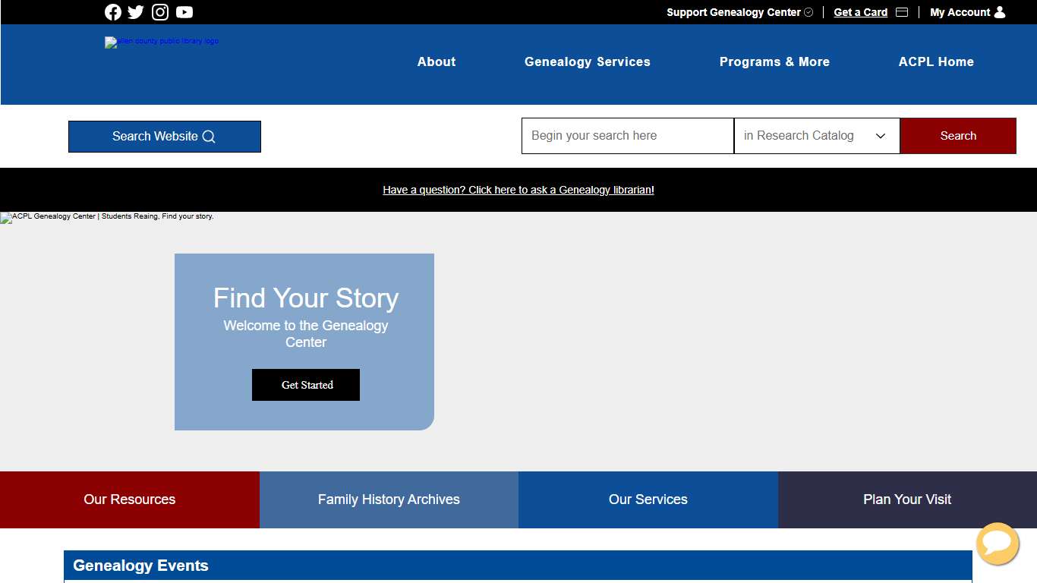
Task: Click the Twitter bird icon
Action: coord(136,12)
